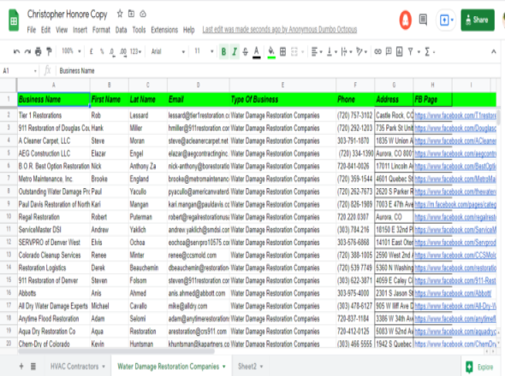Star the Christopher Honore Copy document
Viewport: 505px width, 376px height.
120,14
